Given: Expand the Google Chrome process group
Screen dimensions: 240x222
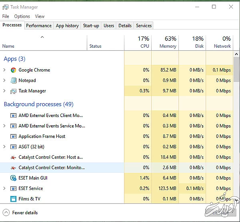Looking at the screenshot, I should click(4, 70).
